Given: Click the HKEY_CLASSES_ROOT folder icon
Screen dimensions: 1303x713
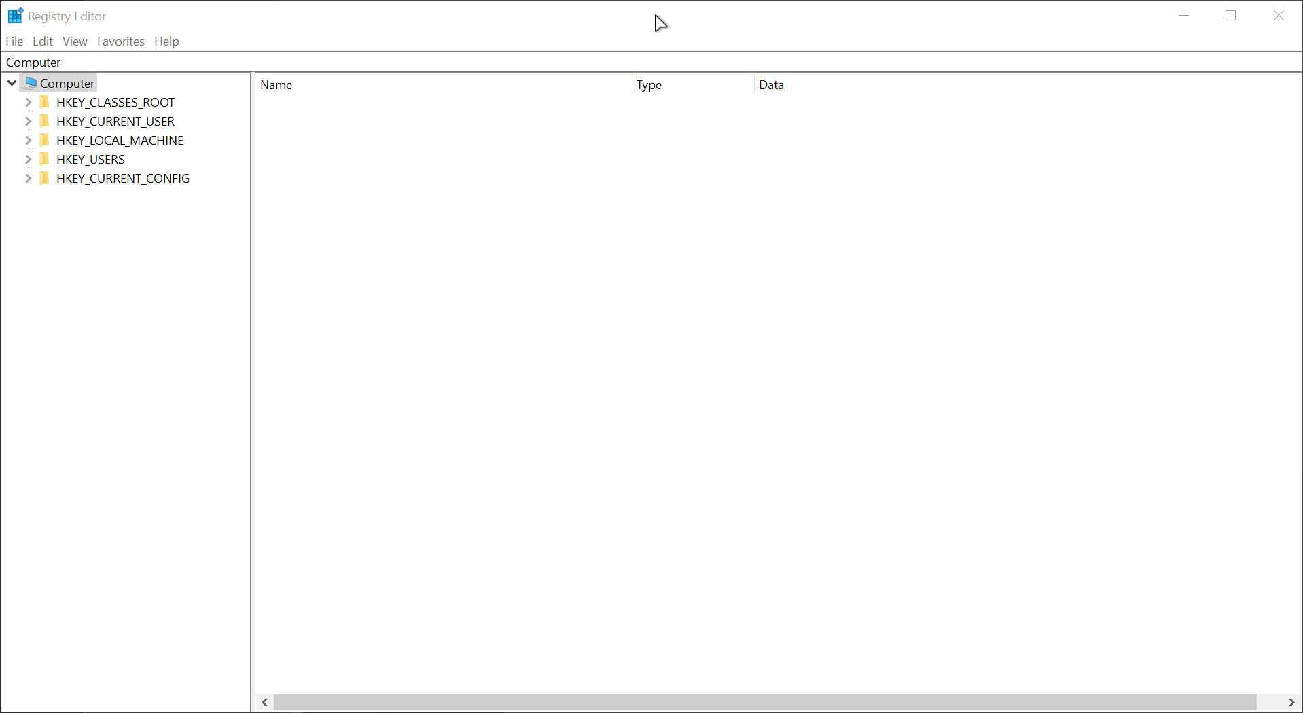Looking at the screenshot, I should tap(45, 102).
